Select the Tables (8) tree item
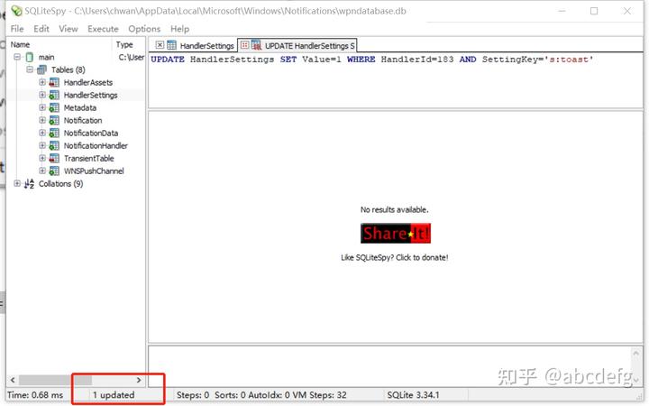The height and width of the screenshot is (406, 649). 69,69
